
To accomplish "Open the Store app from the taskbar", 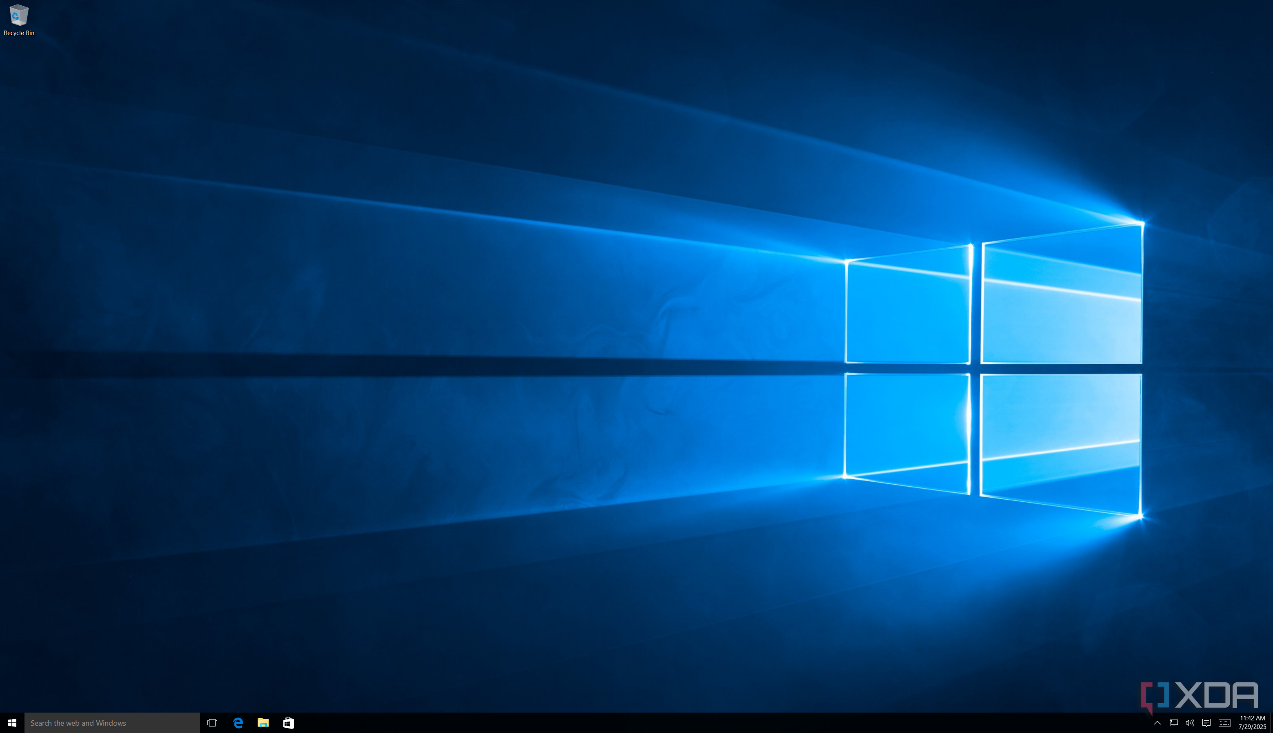I will pyautogui.click(x=288, y=723).
